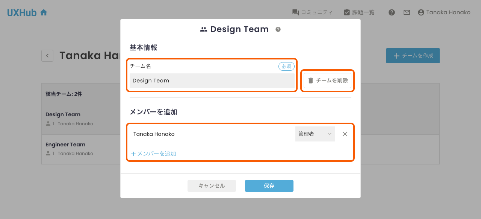Click the team group icon beside Design Team title

(203, 29)
